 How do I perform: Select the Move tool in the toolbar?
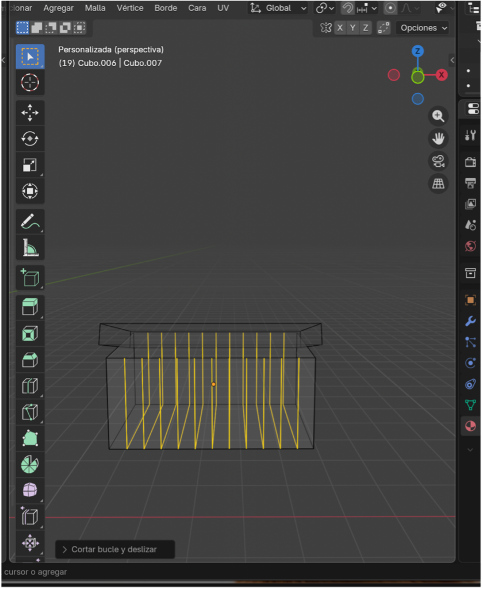[x=30, y=113]
